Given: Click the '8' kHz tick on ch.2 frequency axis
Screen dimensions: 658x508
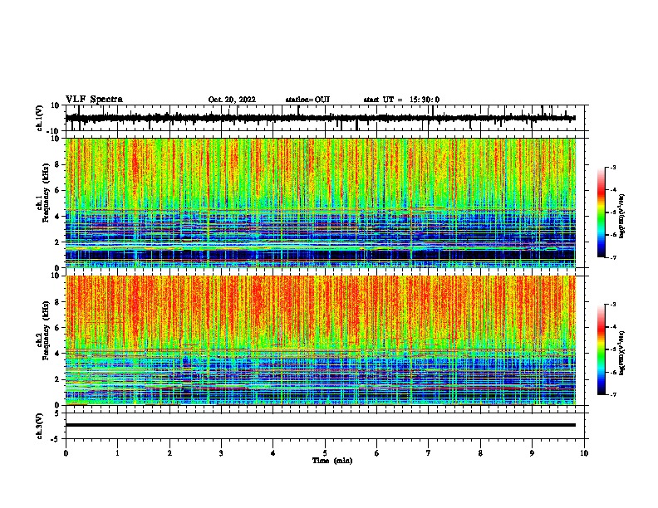Looking at the screenshot, I should pyautogui.click(x=57, y=302).
